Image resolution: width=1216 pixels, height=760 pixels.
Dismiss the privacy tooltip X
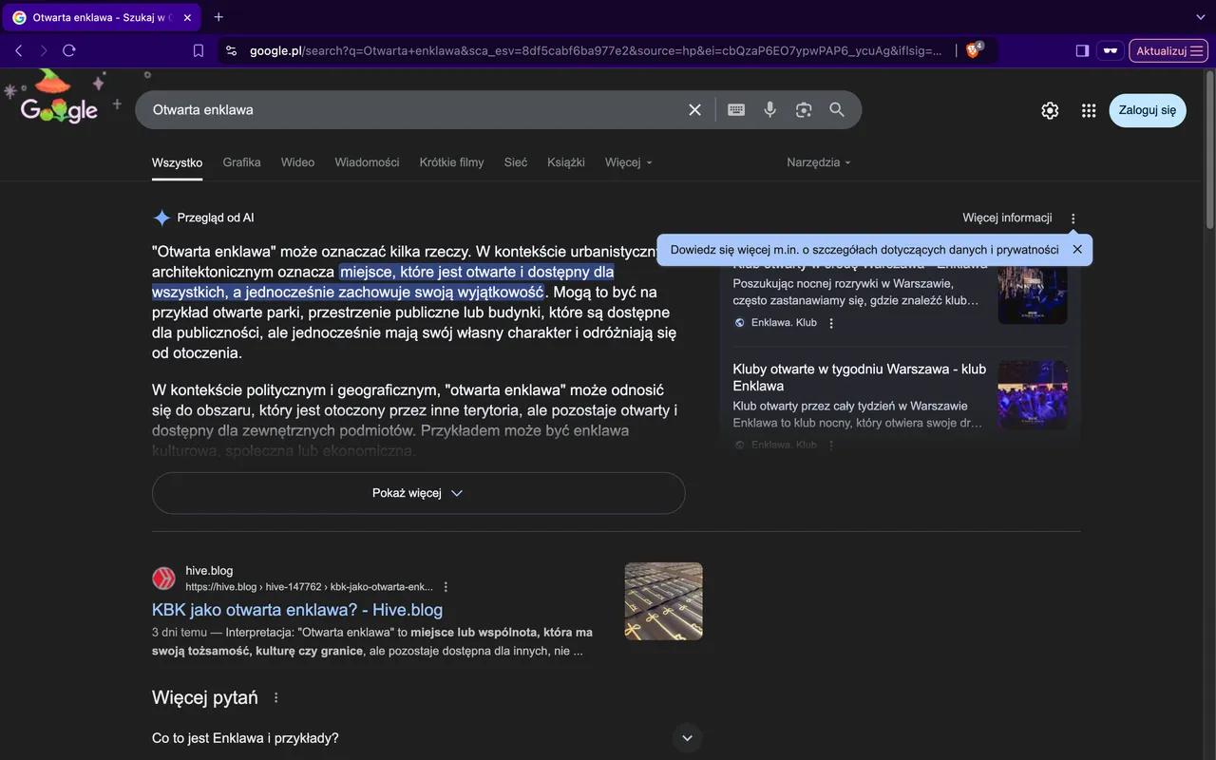click(x=1077, y=250)
